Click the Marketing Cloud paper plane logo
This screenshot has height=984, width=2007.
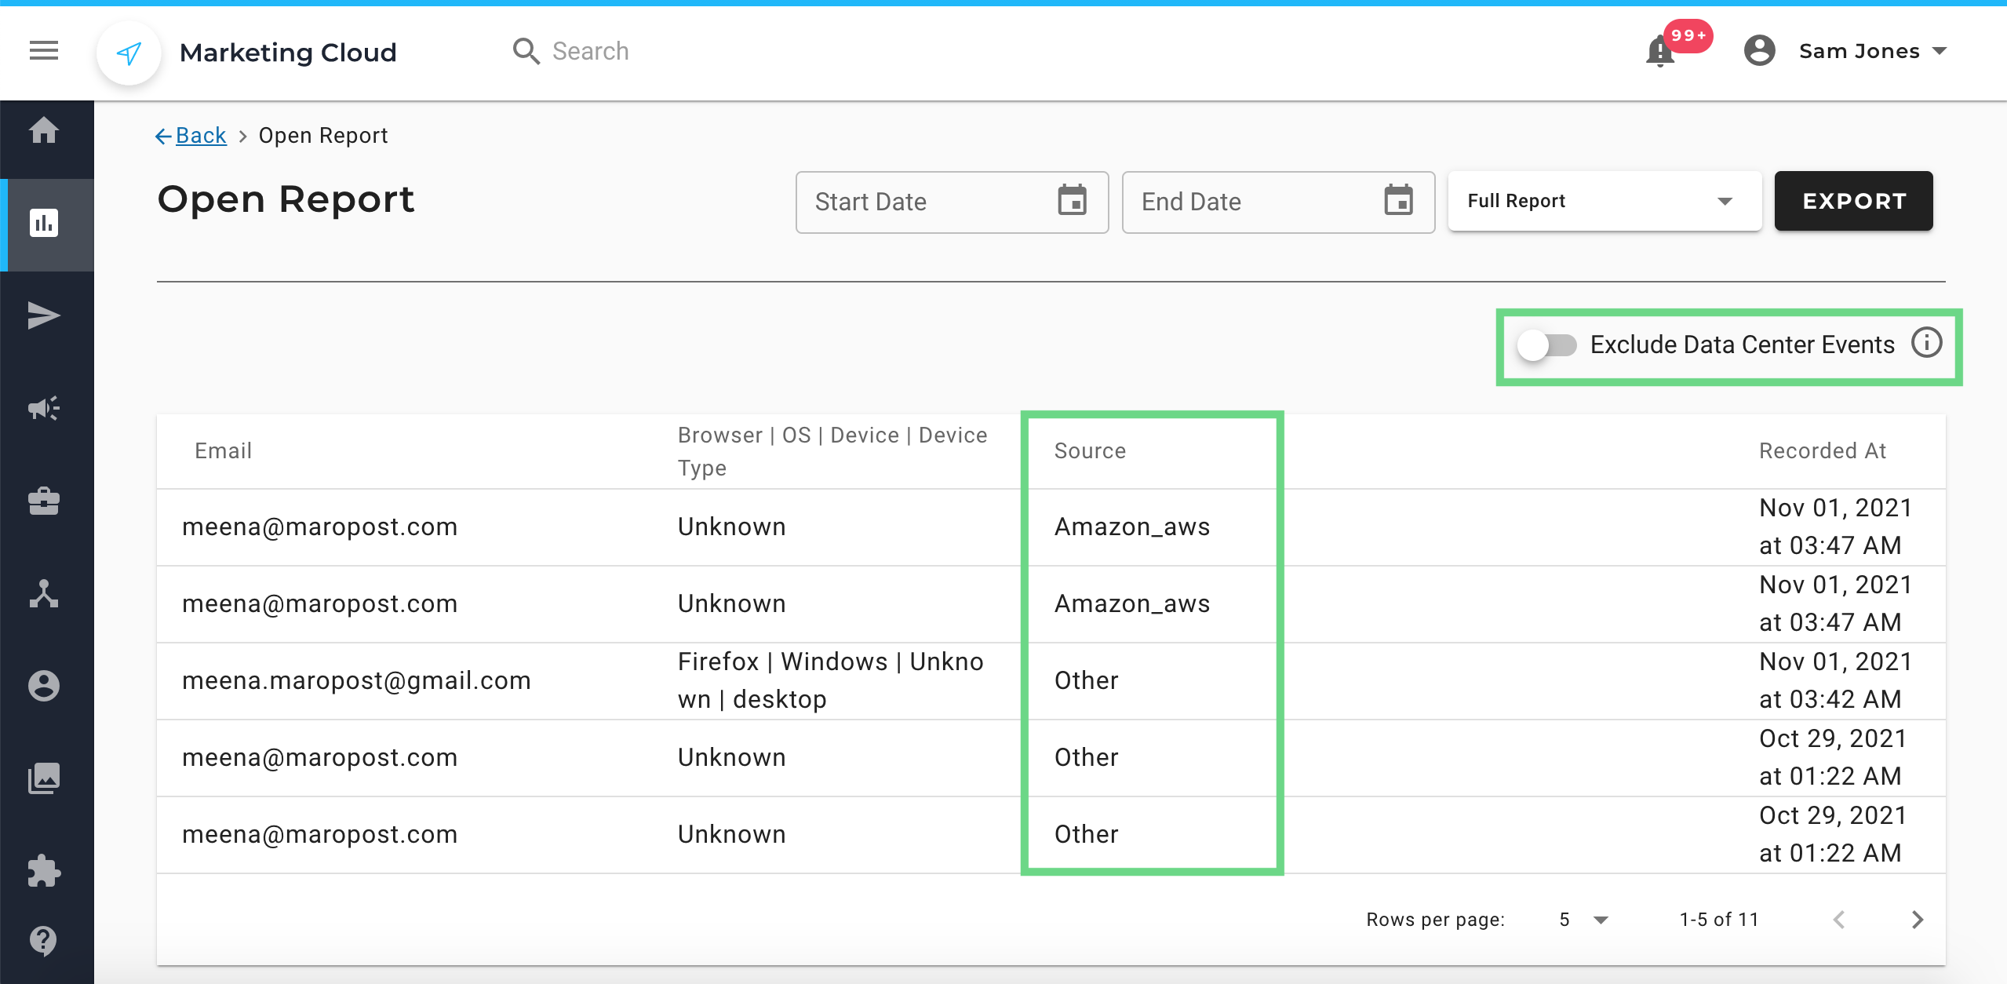pos(129,53)
